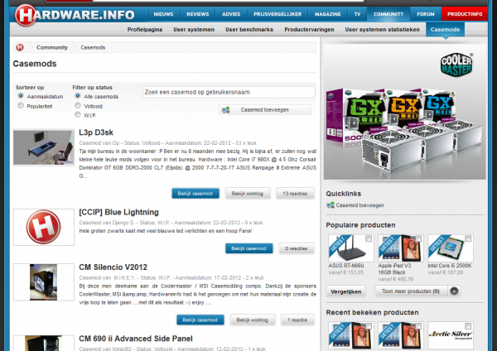Open the L3p D3sk title link
497x351 pixels.
point(96,132)
